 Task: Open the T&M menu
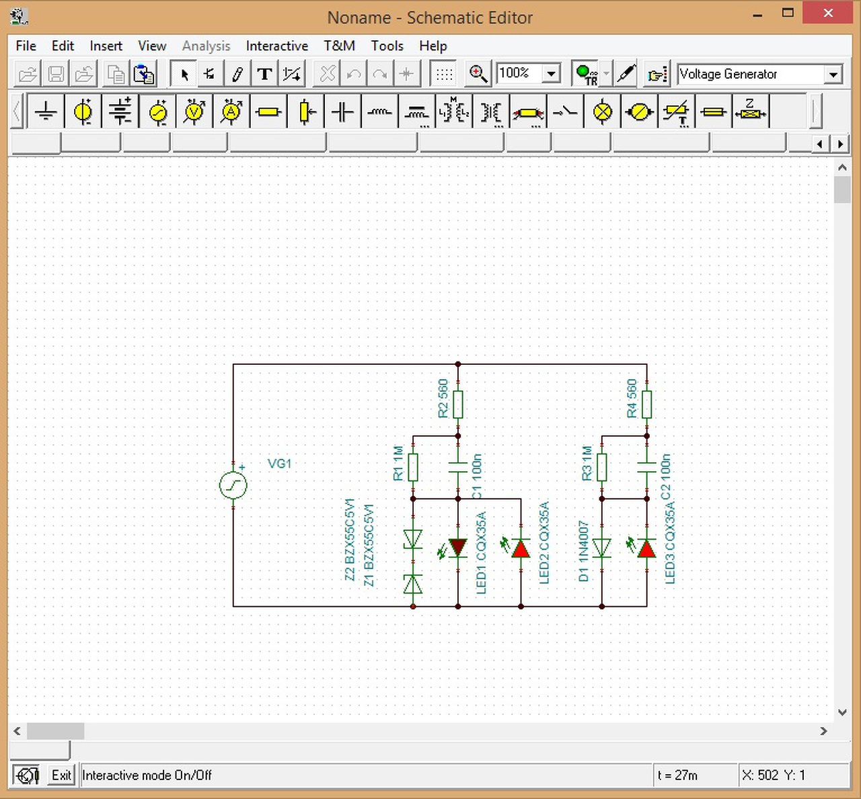click(x=339, y=46)
